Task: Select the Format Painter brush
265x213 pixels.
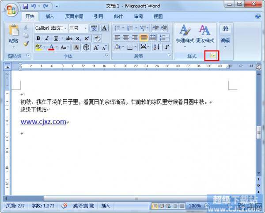Action: (26, 43)
